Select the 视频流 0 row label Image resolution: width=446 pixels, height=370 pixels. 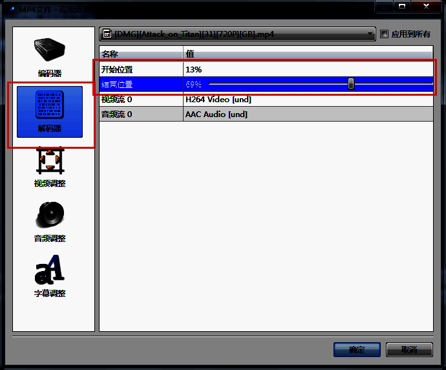[x=141, y=99]
